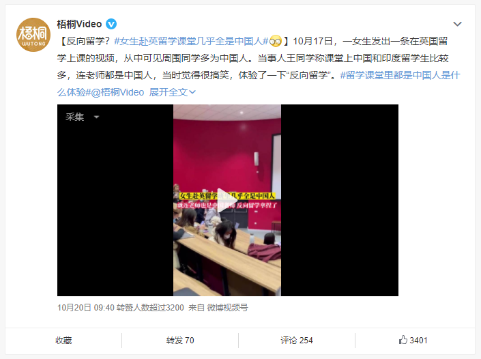Click the 10月20日 09:40 timestamp
The image size is (481, 359).
(86, 307)
